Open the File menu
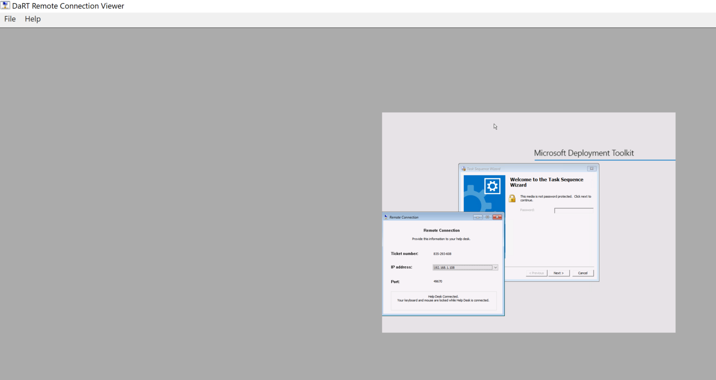The image size is (716, 380). (x=9, y=19)
